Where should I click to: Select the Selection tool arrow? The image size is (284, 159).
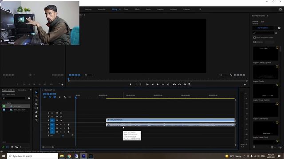click(x=36, y=92)
